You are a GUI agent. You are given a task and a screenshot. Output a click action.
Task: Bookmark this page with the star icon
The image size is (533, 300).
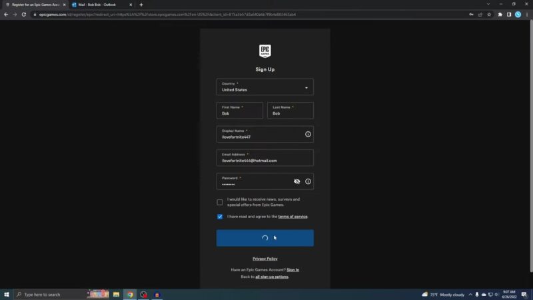[x=489, y=15]
